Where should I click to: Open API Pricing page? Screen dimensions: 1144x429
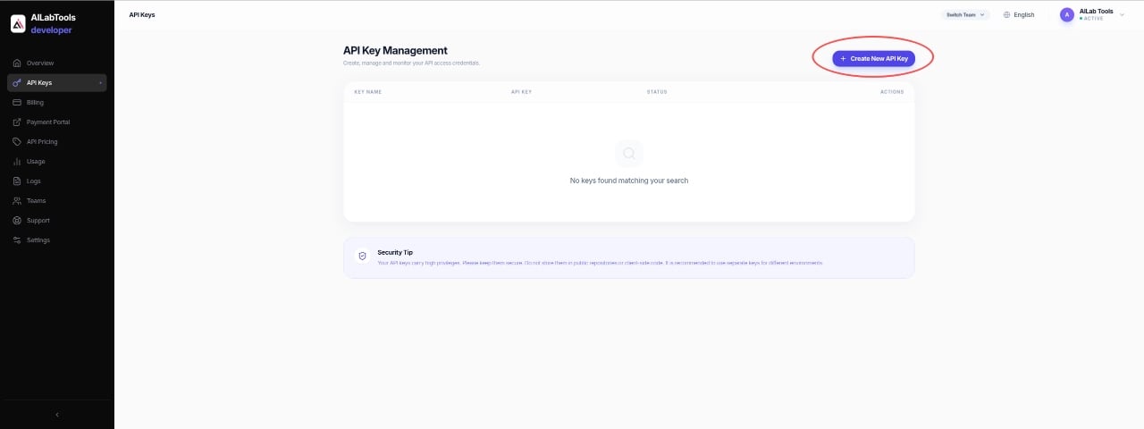57,142
